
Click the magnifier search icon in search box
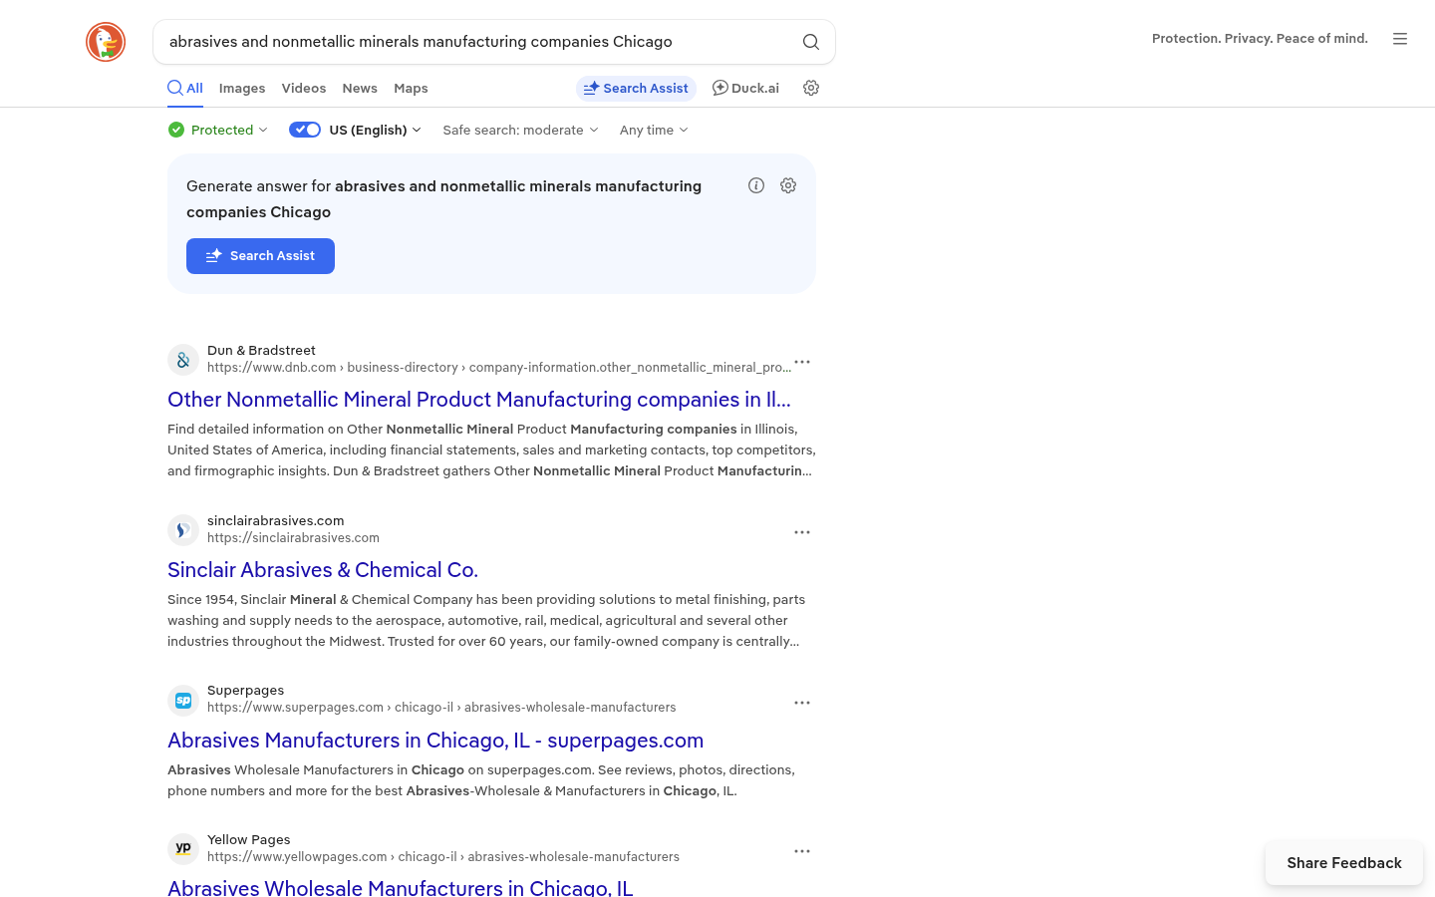click(811, 42)
